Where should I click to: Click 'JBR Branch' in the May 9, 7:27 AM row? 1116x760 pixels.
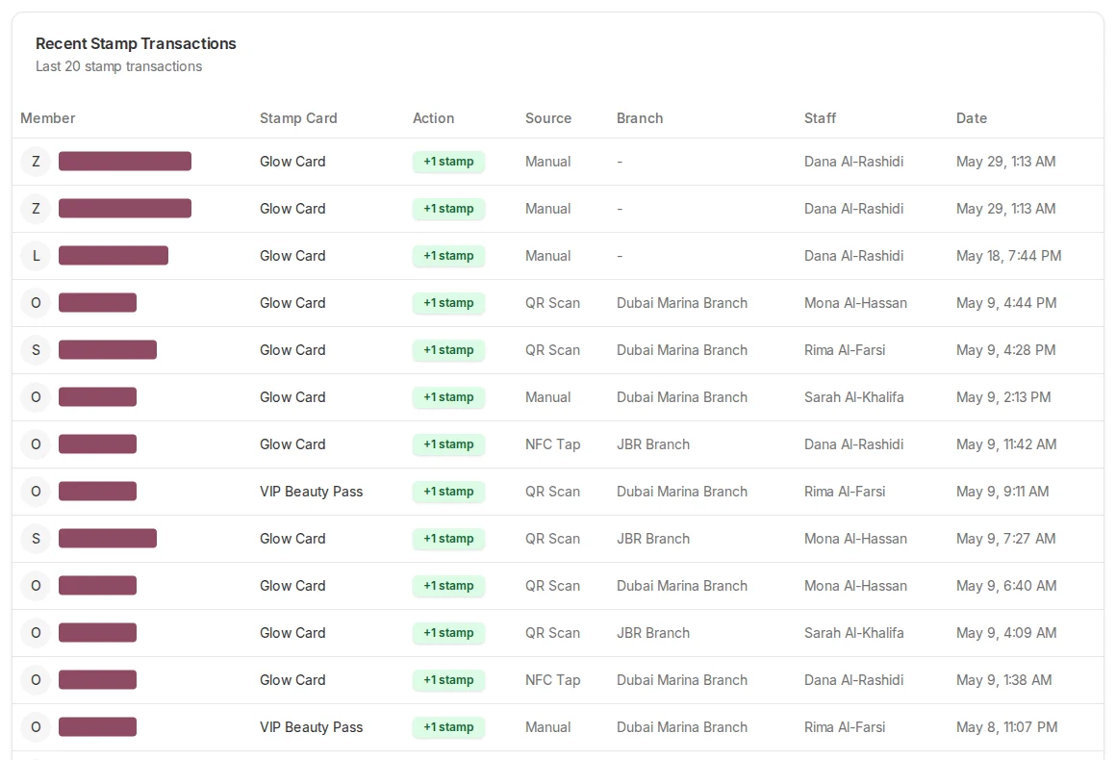(x=652, y=538)
